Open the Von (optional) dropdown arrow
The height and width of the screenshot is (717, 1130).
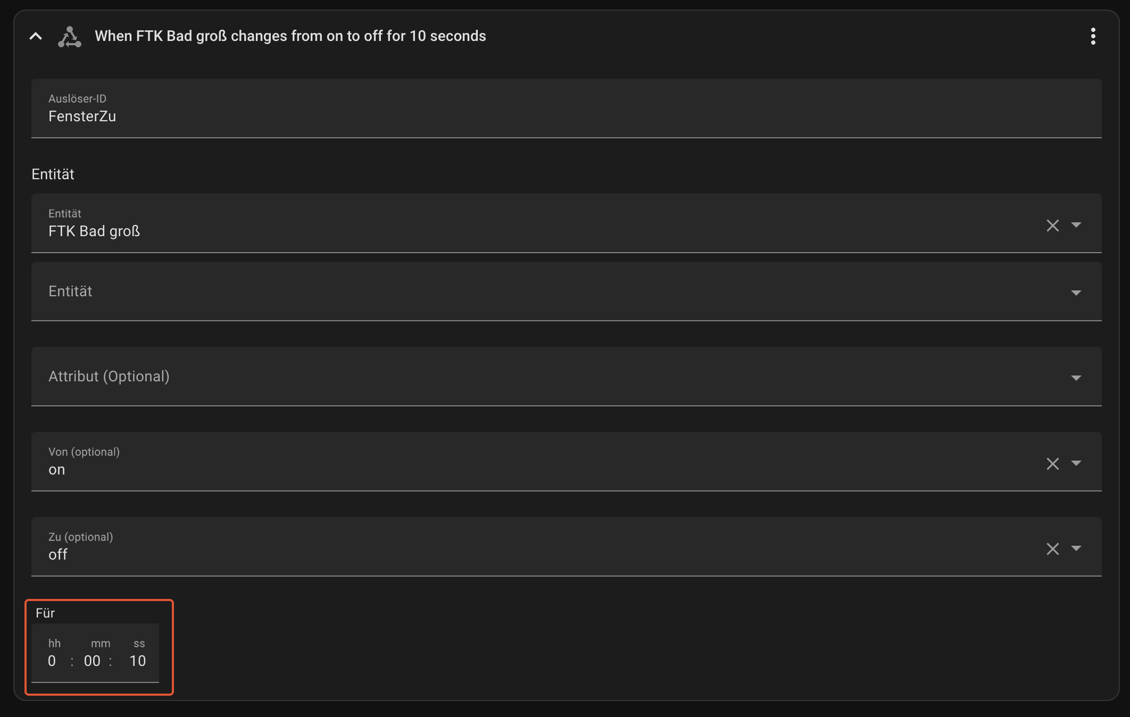tap(1076, 464)
